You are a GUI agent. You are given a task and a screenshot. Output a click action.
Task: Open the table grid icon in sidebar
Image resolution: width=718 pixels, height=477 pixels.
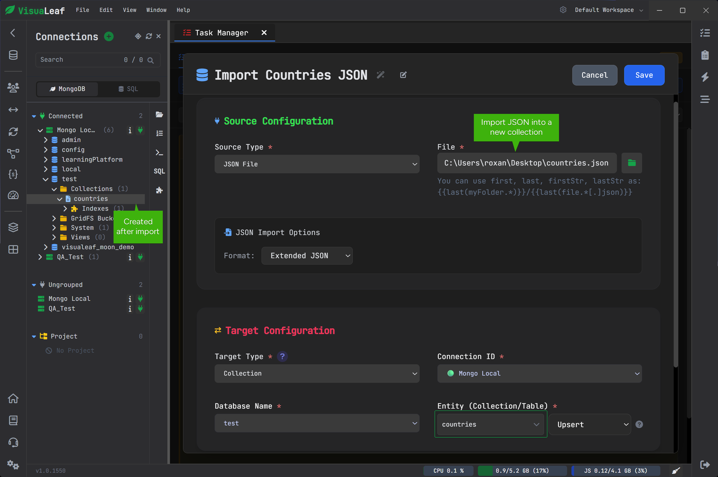[13, 250]
